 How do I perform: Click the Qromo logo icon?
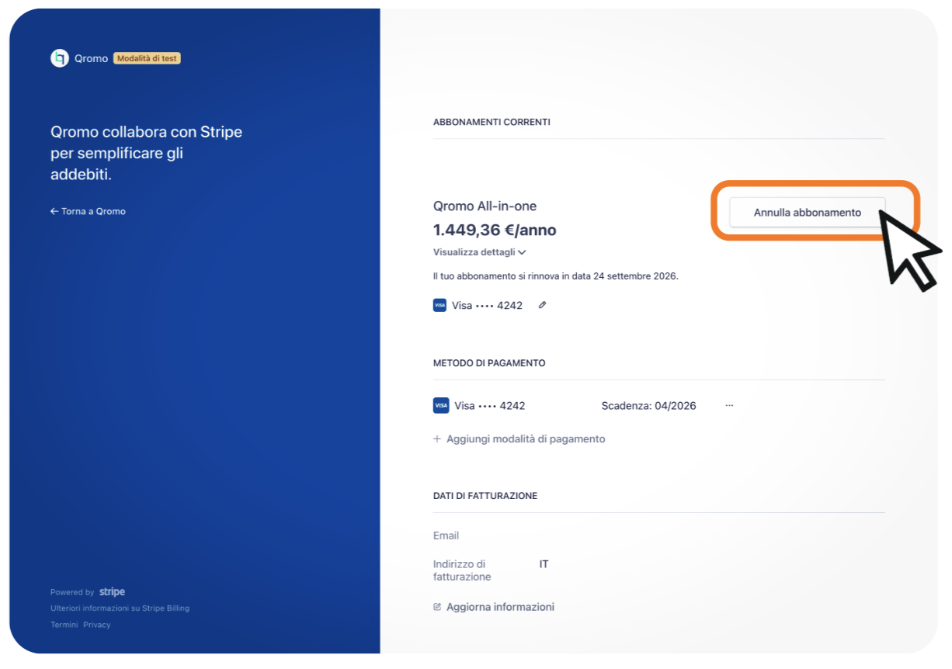[60, 58]
